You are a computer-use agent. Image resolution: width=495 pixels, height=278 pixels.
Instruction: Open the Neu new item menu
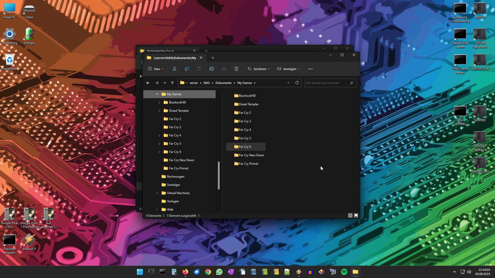coord(156,69)
